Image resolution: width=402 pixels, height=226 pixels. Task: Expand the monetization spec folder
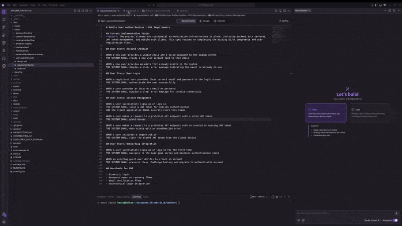[22, 51]
